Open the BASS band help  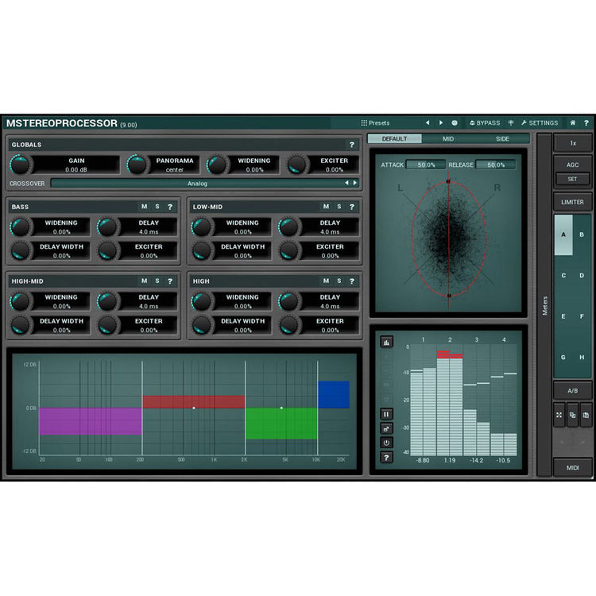(x=170, y=207)
